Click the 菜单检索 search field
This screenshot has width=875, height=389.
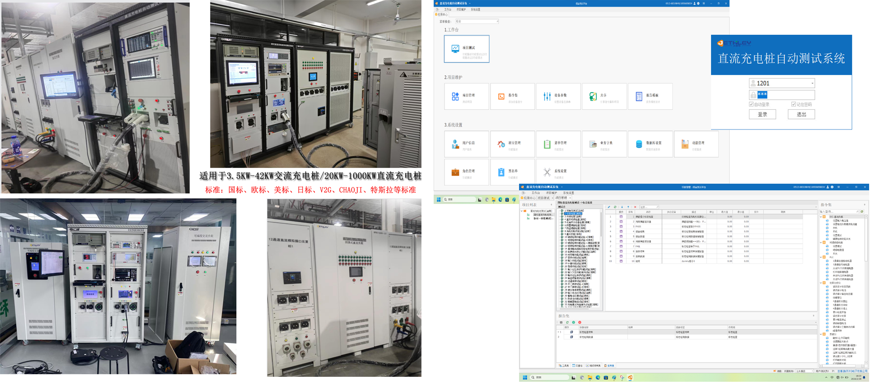pyautogui.click(x=476, y=21)
